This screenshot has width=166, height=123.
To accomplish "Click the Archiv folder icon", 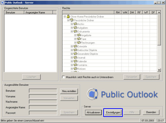I will click(x=75, y=24).
